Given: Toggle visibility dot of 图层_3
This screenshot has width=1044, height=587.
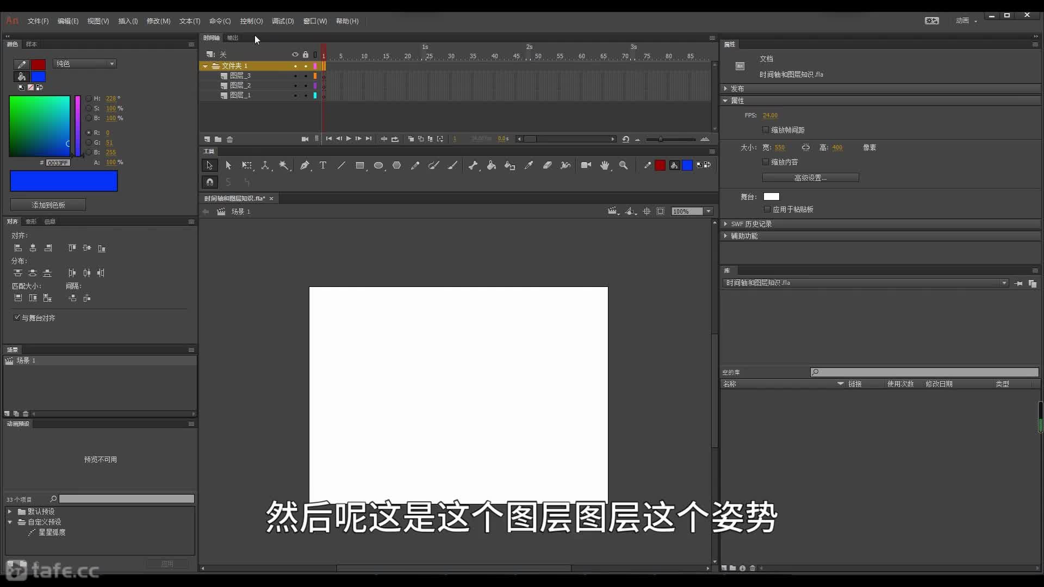Looking at the screenshot, I should [x=295, y=76].
